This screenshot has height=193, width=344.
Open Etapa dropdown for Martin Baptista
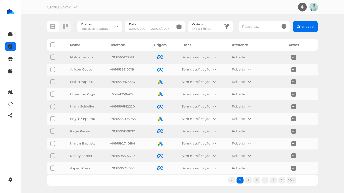pyautogui.click(x=199, y=143)
